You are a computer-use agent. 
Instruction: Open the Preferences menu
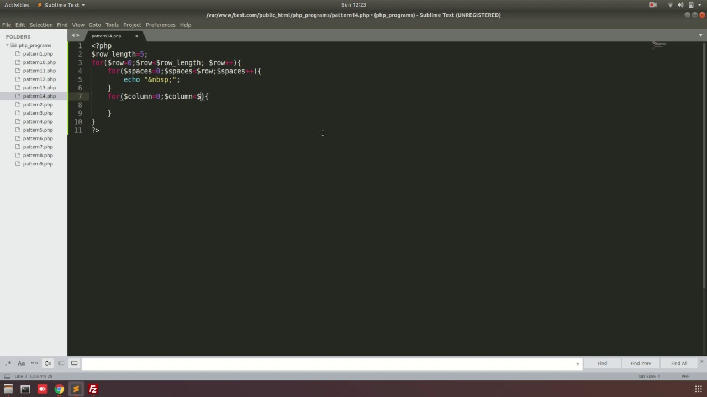click(x=160, y=25)
